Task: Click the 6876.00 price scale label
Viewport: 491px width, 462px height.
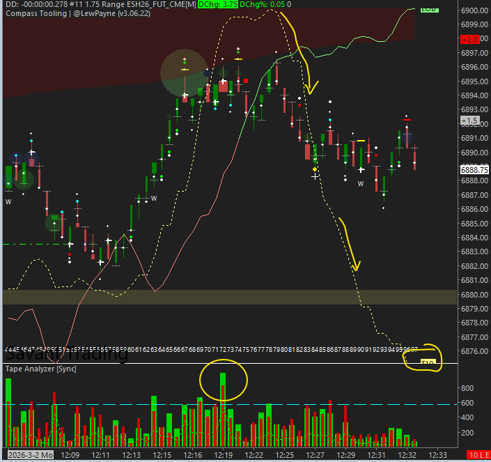Action: pyautogui.click(x=474, y=351)
